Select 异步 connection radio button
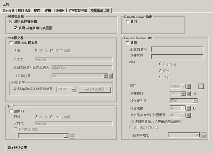Image resolution: width=213 pixels, height=154 pixels. 160,77
